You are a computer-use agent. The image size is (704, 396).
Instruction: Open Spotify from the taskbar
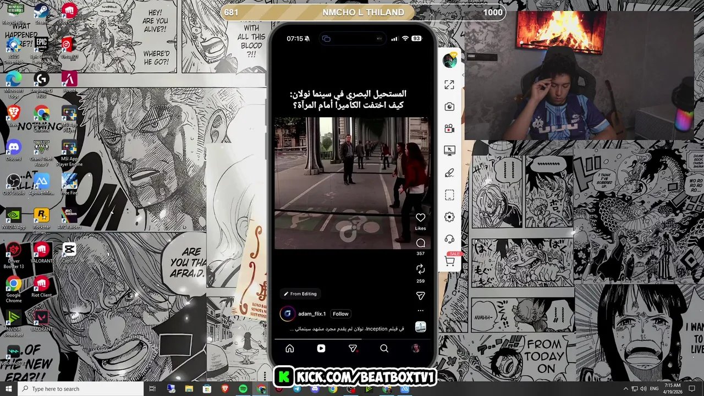(x=243, y=389)
